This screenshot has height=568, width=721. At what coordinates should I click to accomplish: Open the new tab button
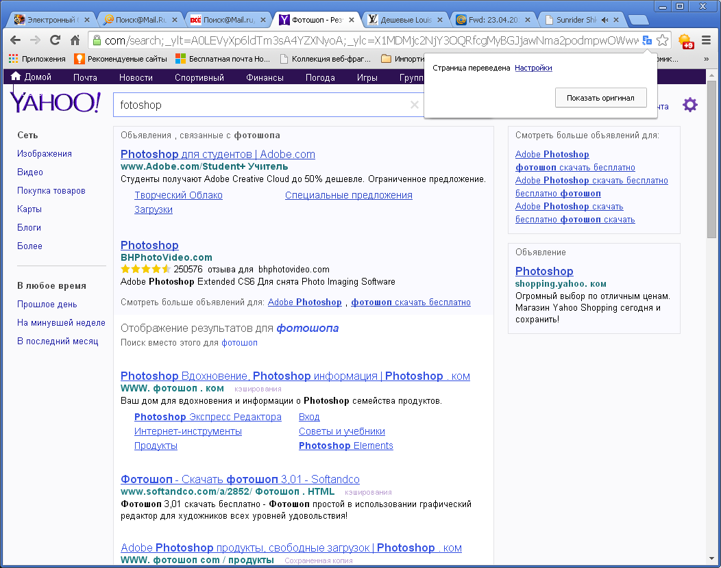click(638, 20)
